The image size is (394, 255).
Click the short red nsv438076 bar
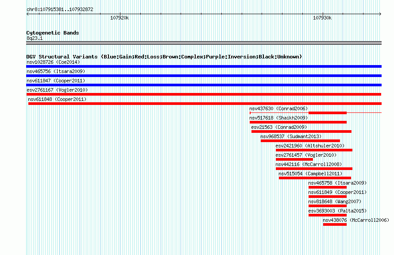pos(335,224)
